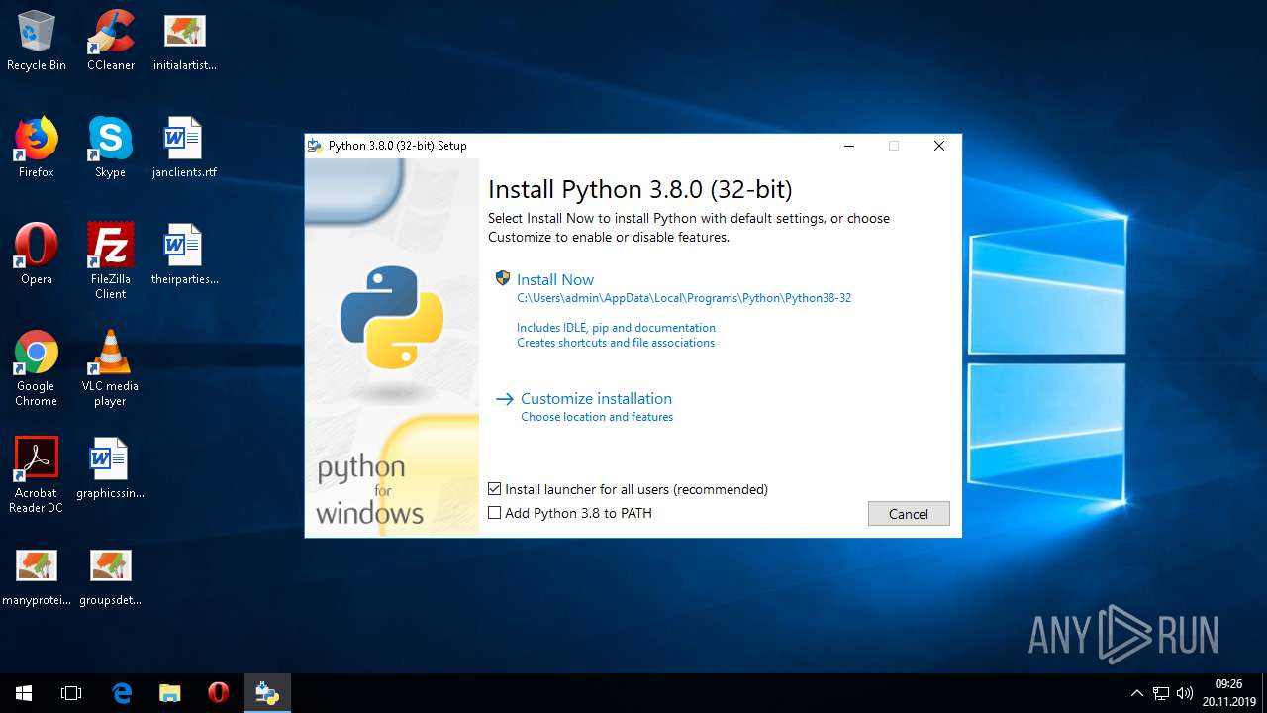Screen dimensions: 1267x713
Task: Open Task View on the taskbar
Action: (x=71, y=693)
